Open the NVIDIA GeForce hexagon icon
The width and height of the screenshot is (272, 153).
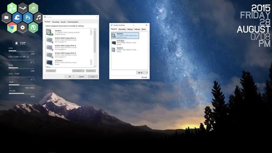(33, 8)
